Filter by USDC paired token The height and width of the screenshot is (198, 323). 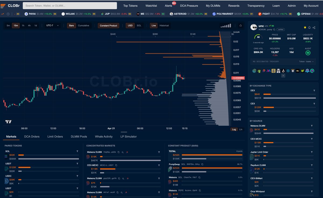[x=77, y=176]
